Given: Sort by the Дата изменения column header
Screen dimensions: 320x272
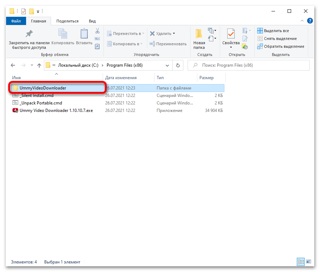Looking at the screenshot, I should coord(128,78).
